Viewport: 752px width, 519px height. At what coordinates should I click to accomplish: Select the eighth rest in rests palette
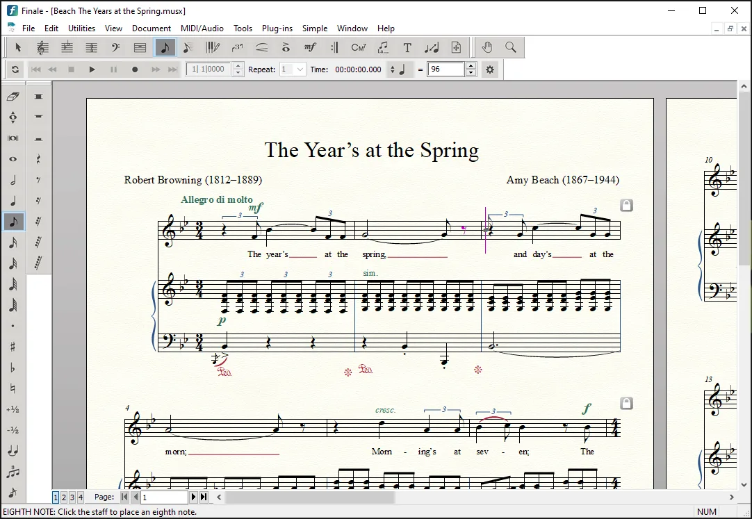pyautogui.click(x=39, y=180)
